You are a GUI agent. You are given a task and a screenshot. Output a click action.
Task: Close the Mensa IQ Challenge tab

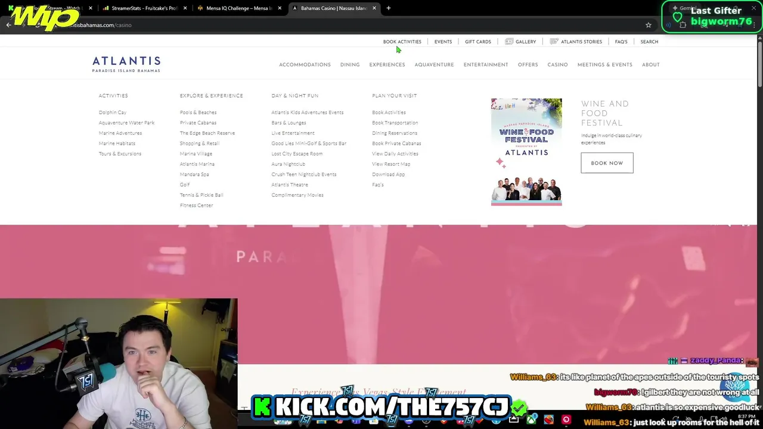coord(280,8)
